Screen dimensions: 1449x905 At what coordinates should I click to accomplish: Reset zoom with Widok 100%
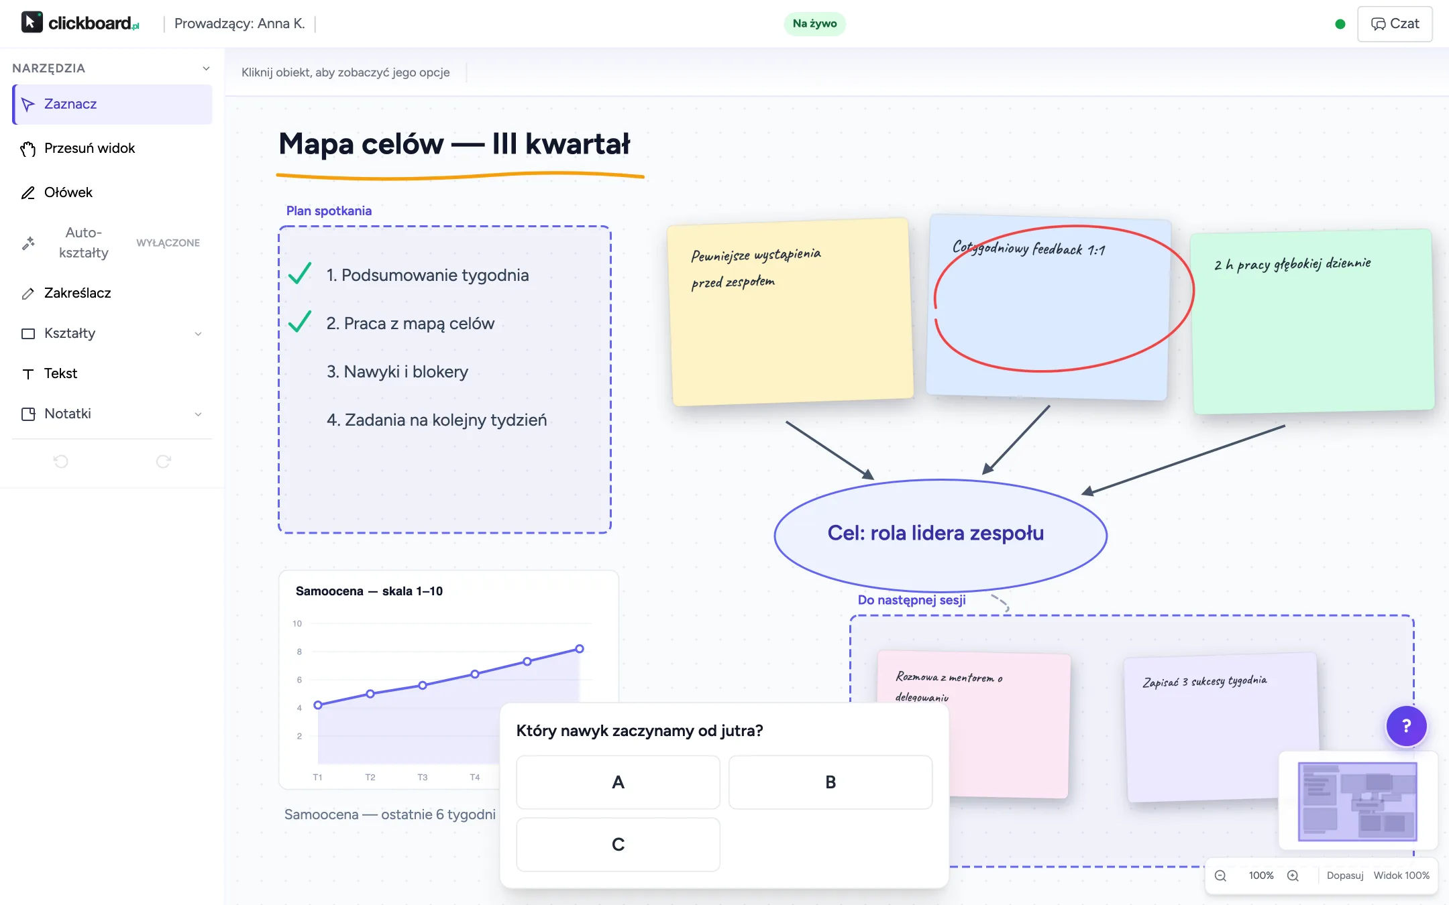1401,876
